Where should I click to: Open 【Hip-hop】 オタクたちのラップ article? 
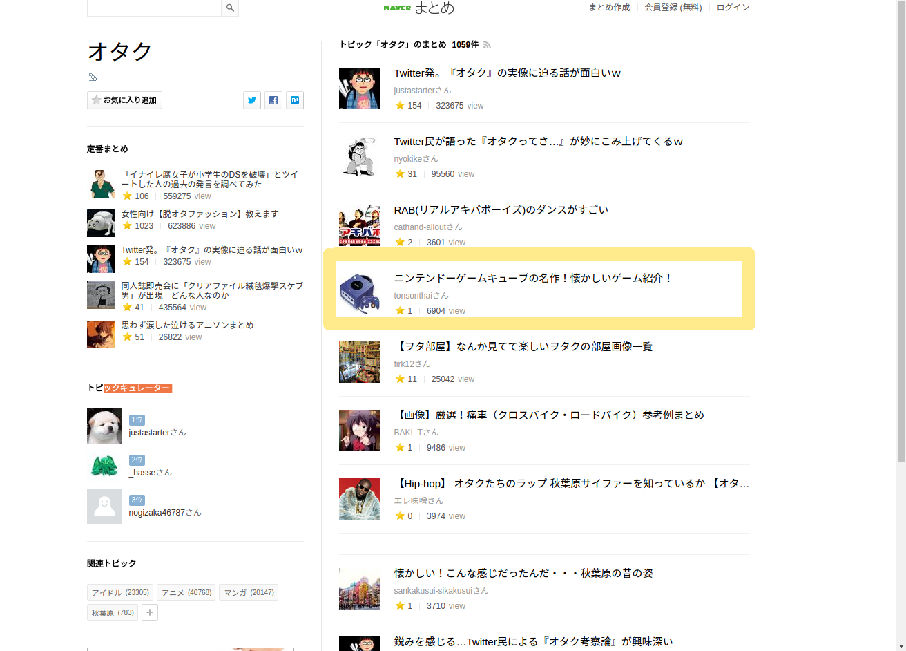(x=571, y=484)
